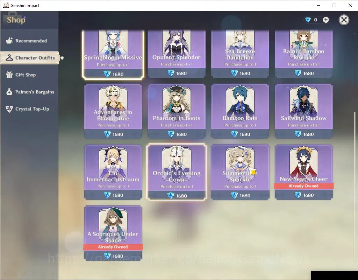Click Already Owned label on New Year's Cheer

coord(304,186)
